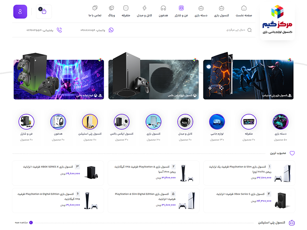Click the icon above فن و شارژر
Screen dimensions: 307x230
coord(181,8)
